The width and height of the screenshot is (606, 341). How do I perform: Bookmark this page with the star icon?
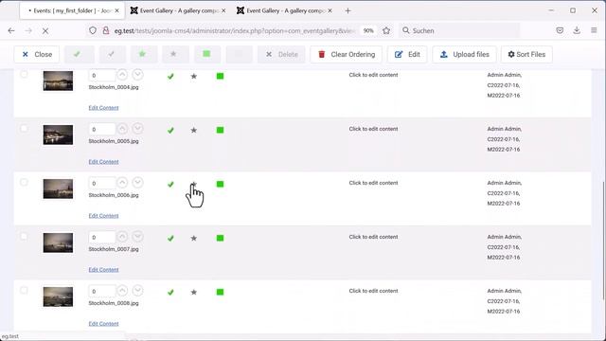click(386, 30)
